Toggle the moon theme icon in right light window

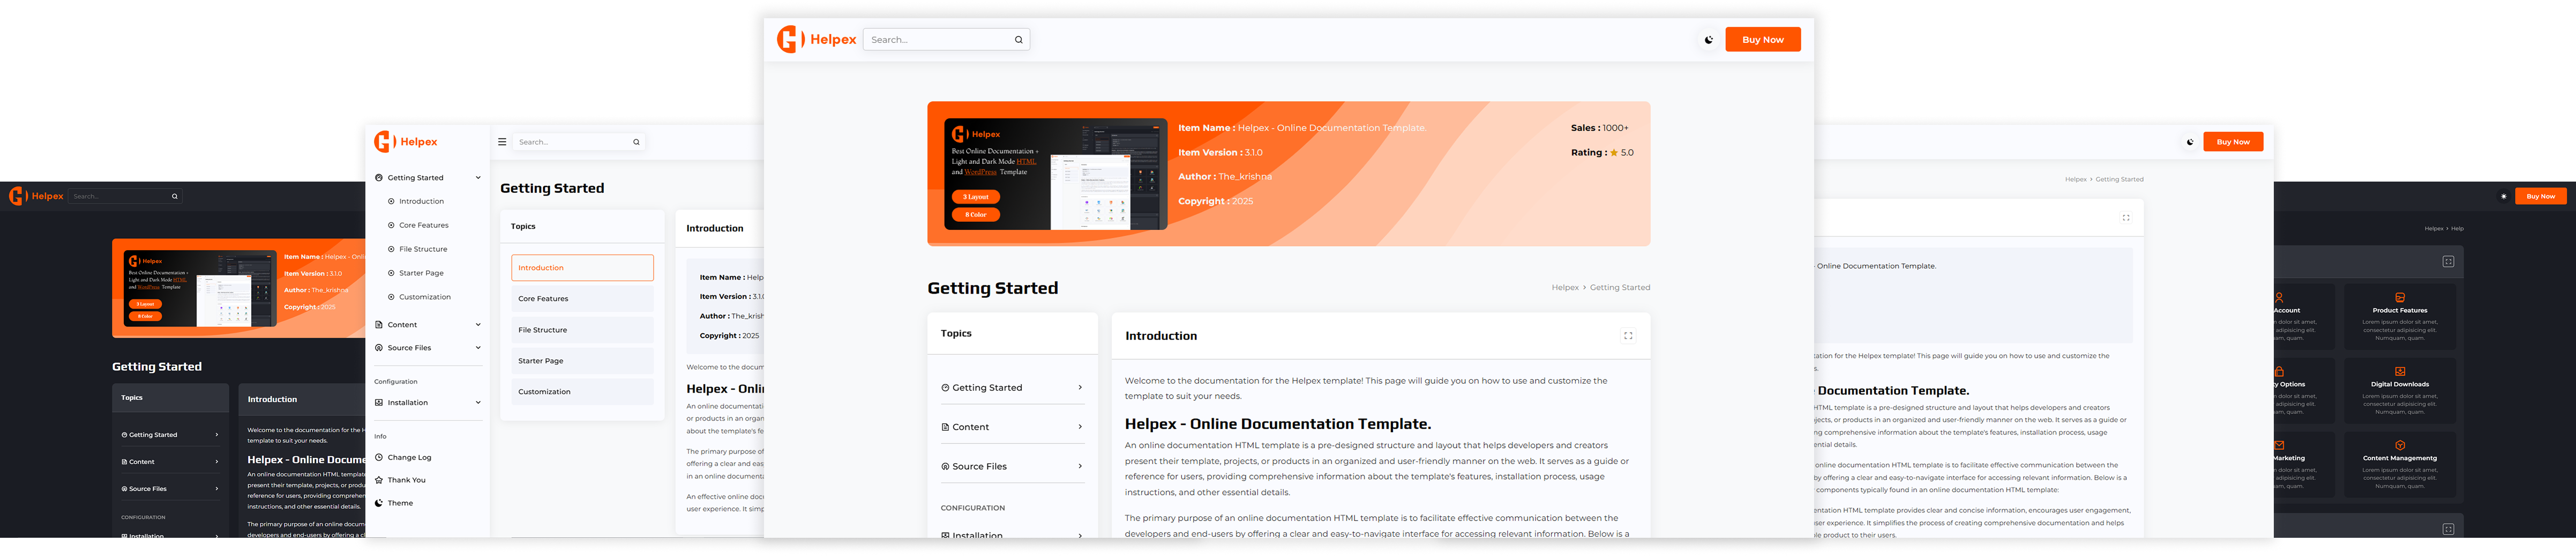(2190, 142)
